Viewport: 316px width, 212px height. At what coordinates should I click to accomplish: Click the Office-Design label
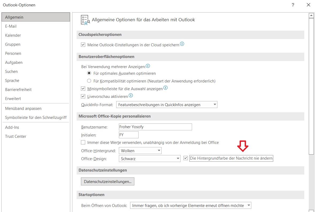pyautogui.click(x=94, y=159)
